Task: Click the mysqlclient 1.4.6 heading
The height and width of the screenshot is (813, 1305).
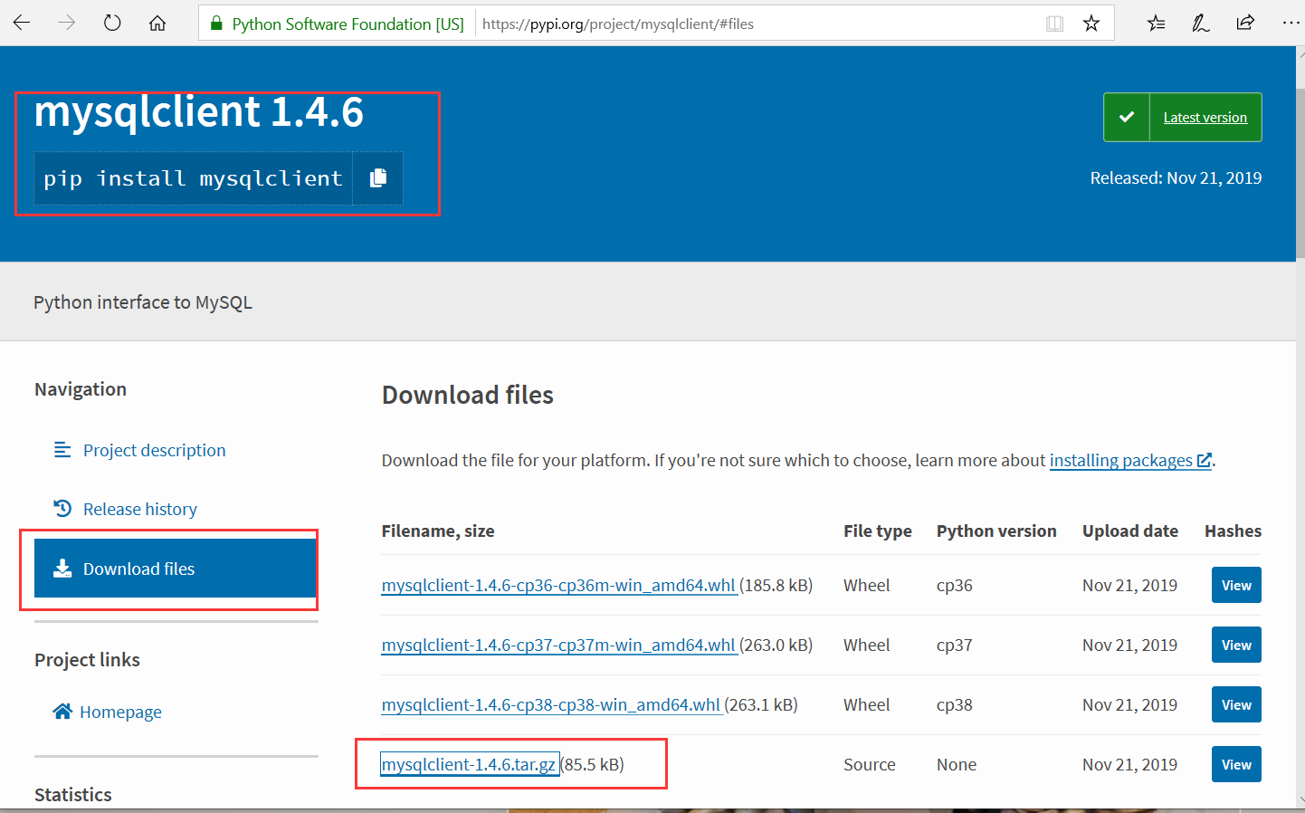Action: point(199,111)
